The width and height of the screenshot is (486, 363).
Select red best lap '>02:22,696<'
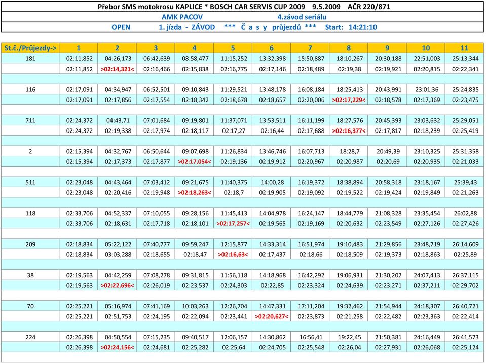[x=117, y=285]
